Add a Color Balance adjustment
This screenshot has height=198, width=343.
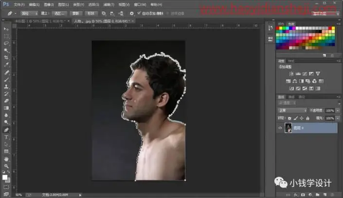coord(295,81)
